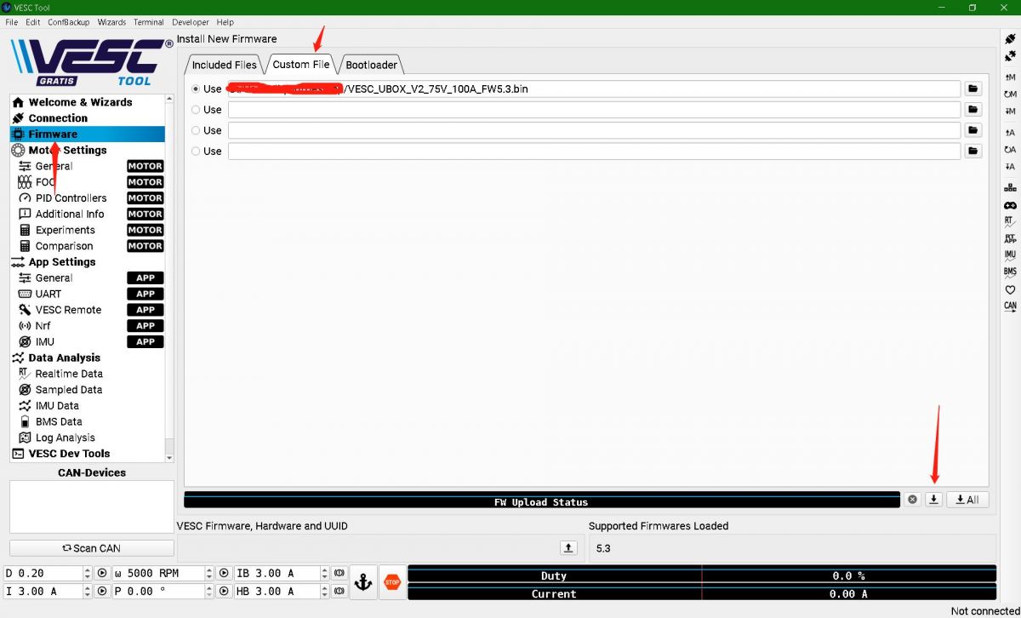
Task: Click read default motor configuration icon (↻M)
Action: (1010, 94)
